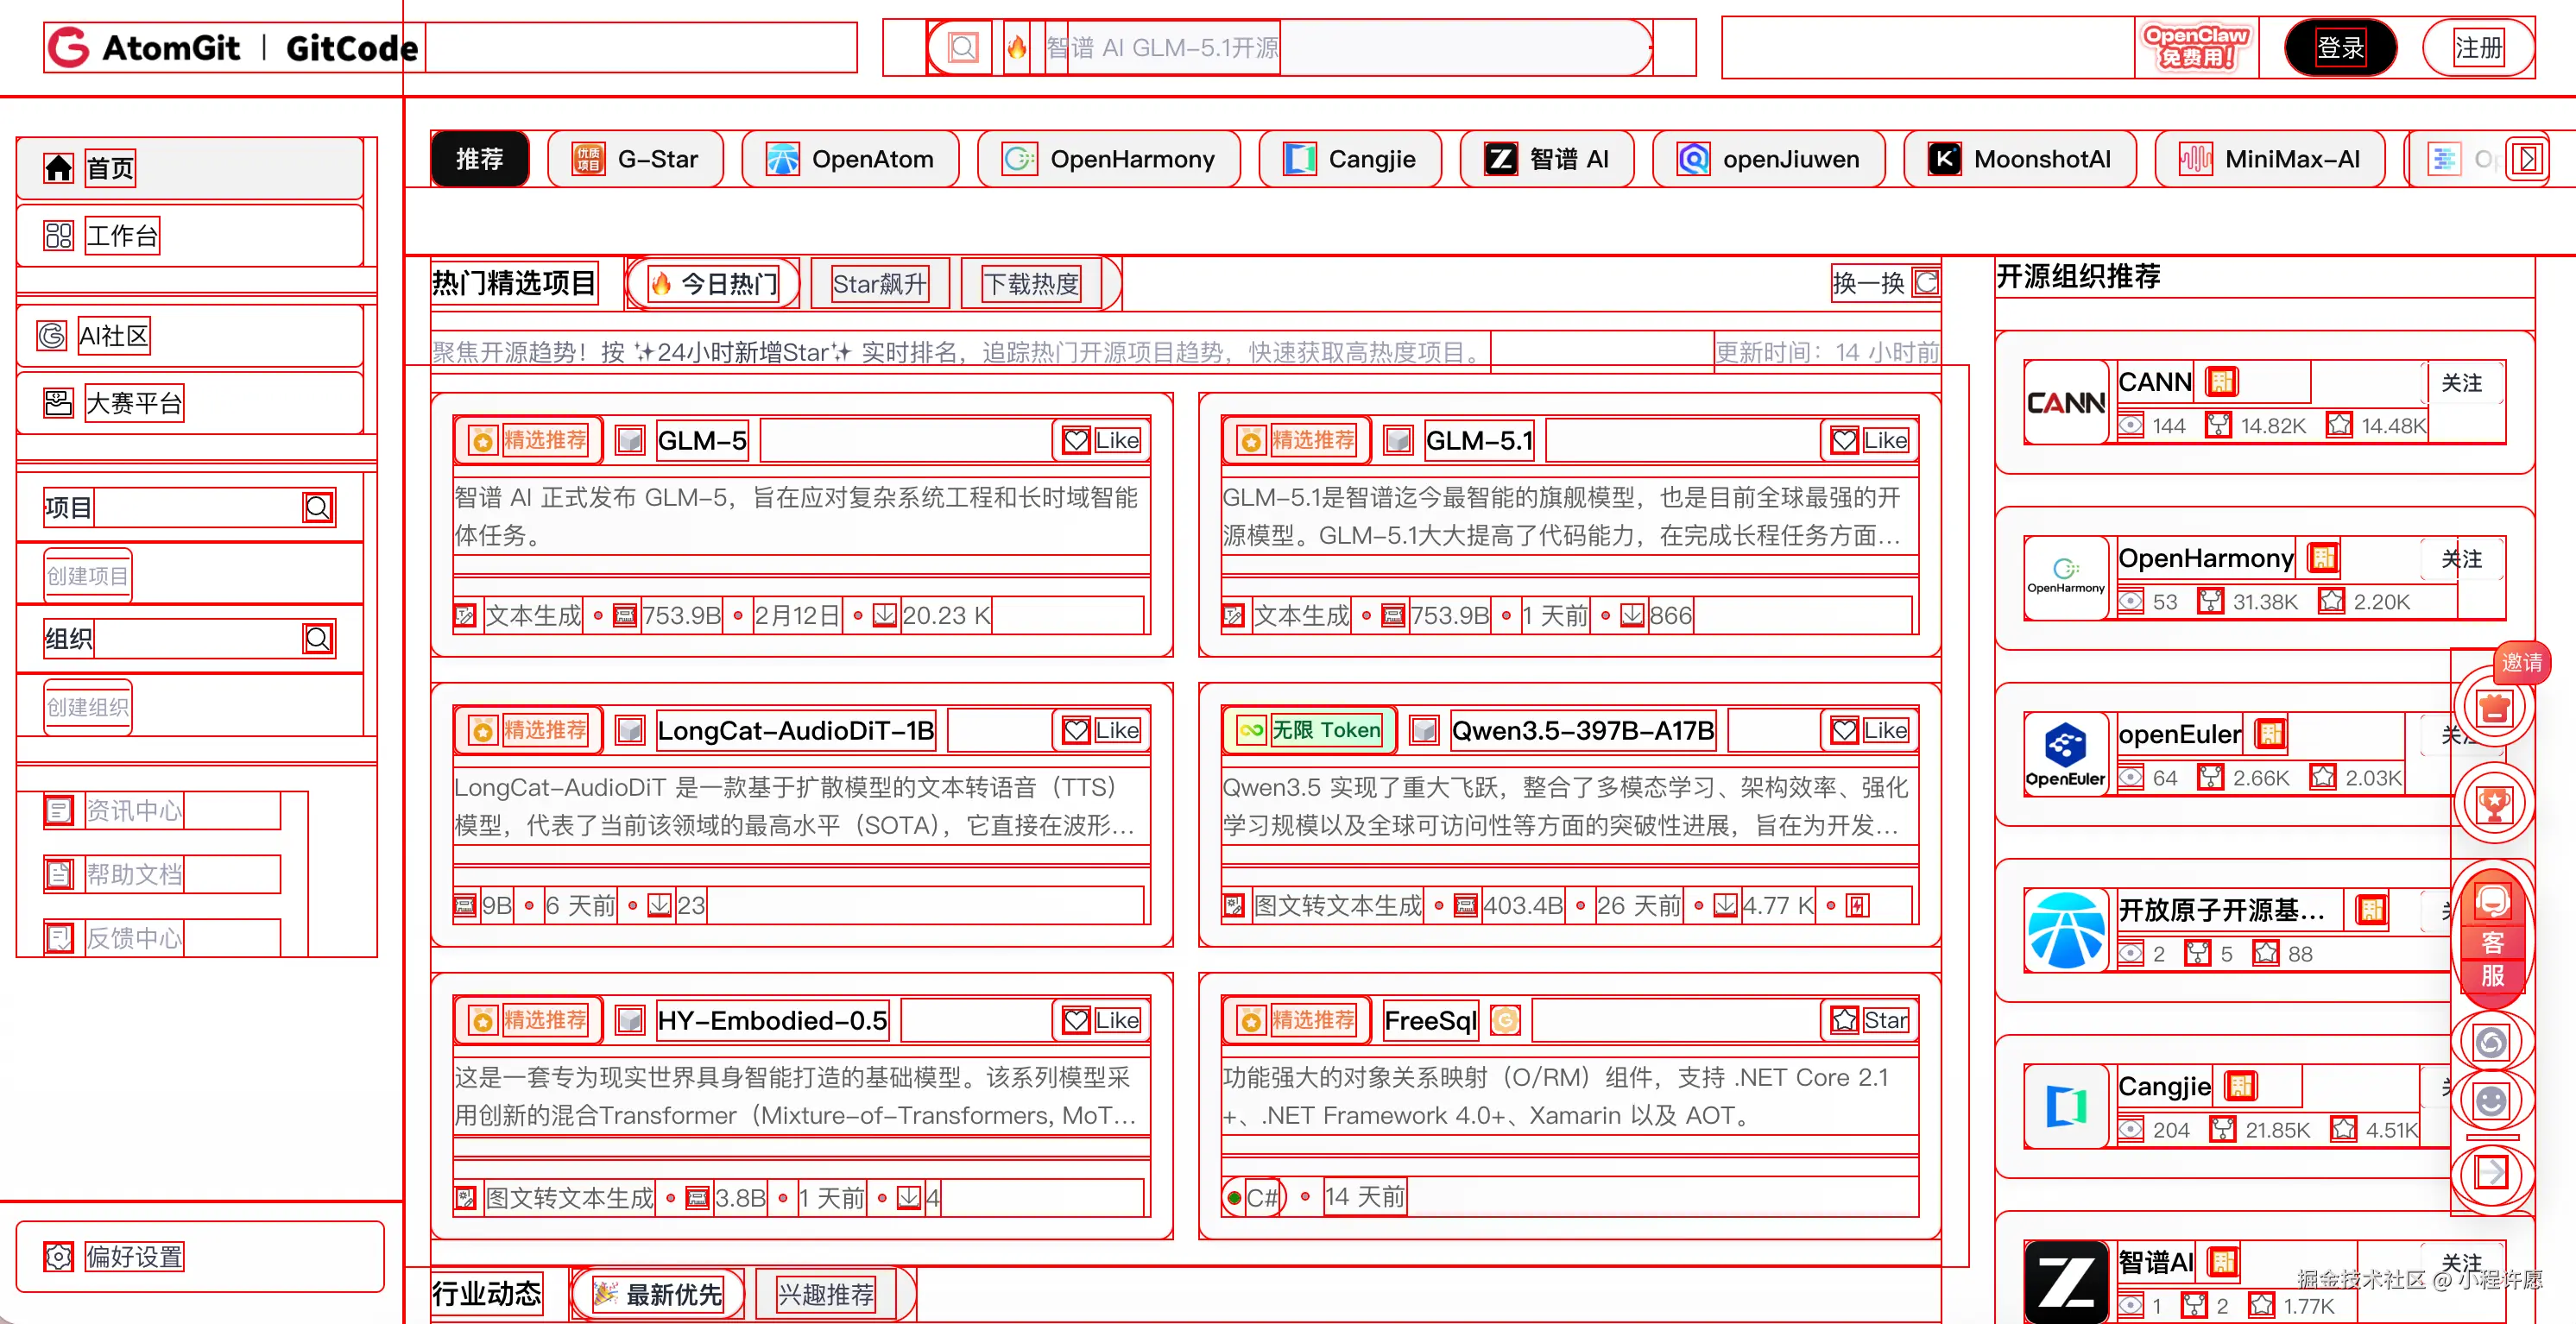Screen dimensions: 2576x1324
Task: Collapse the floating sidebar with arrow icon
Action: coord(2491,1172)
